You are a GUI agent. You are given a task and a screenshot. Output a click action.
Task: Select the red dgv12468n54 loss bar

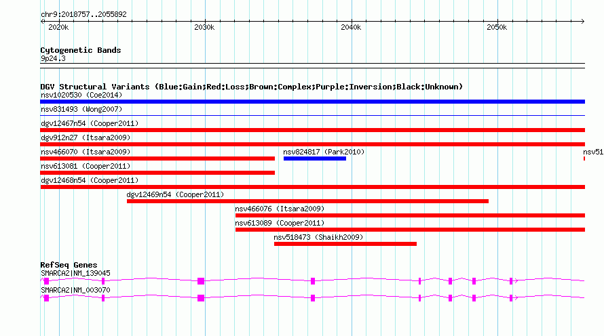[312, 187]
